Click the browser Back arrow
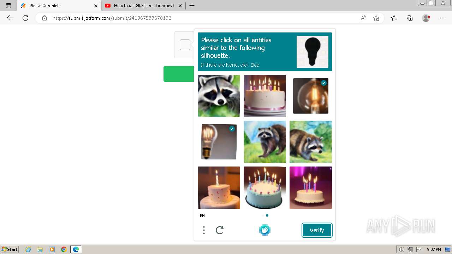 10,18
